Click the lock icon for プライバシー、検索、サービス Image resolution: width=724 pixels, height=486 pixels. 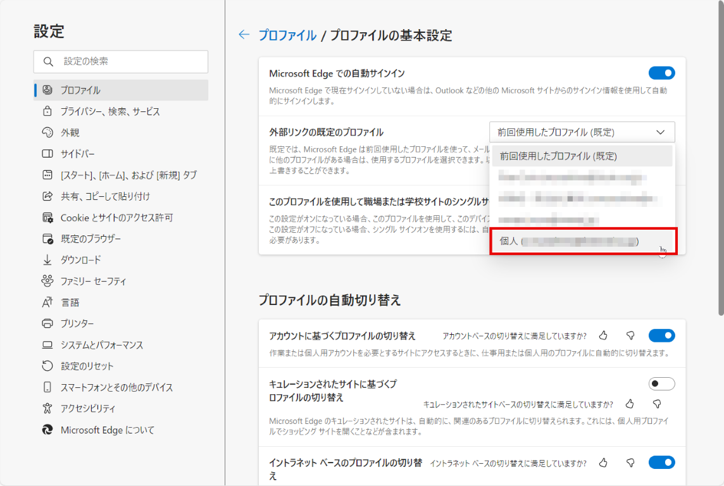(47, 111)
